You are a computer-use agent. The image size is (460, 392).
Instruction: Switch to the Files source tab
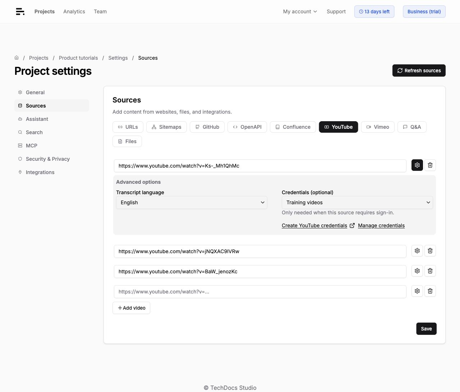127,141
